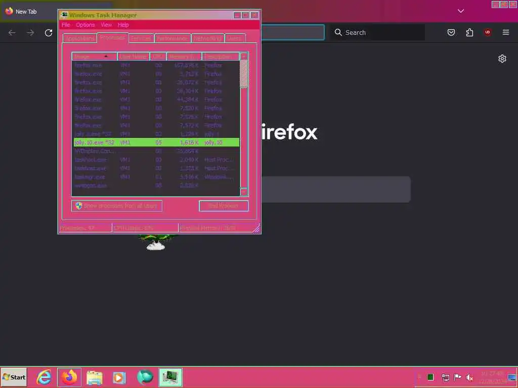
Task: Select the winlogon.exe process row
Action: 157,185
